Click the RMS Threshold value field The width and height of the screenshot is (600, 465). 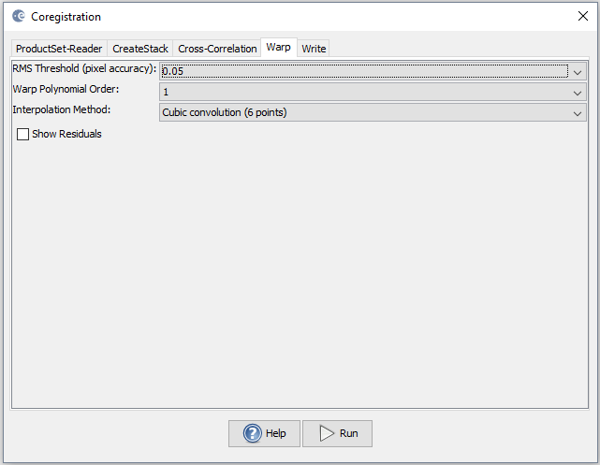pos(364,71)
